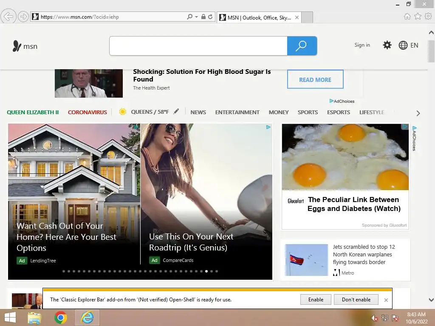Screen dimensions: 435x326
Task: Open the ESPORTS section
Action: click(x=339, y=112)
